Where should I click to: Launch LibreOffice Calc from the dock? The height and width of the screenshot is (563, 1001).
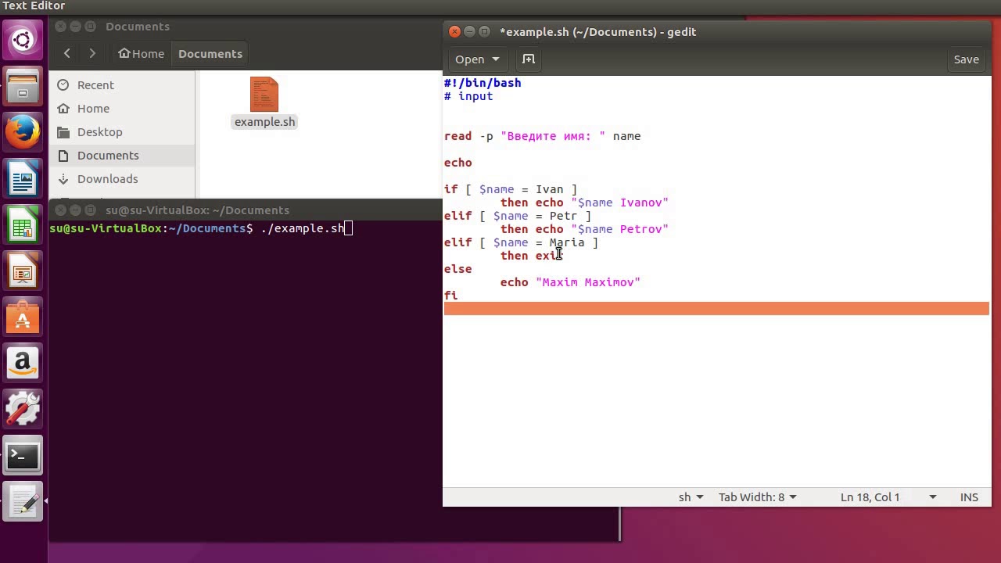coord(23,226)
